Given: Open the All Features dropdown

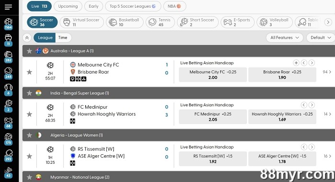Looking at the screenshot, I should (284, 38).
